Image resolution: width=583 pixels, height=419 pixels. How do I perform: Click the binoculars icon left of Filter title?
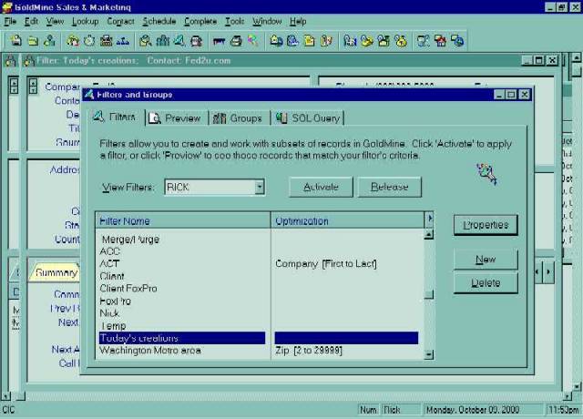(x=29, y=61)
